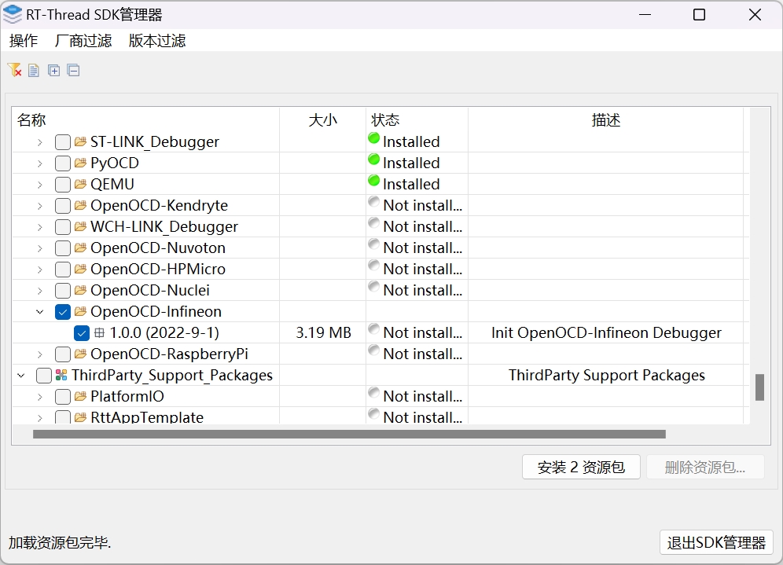Click the document page toolbar icon
This screenshot has width=783, height=565.
coord(34,71)
